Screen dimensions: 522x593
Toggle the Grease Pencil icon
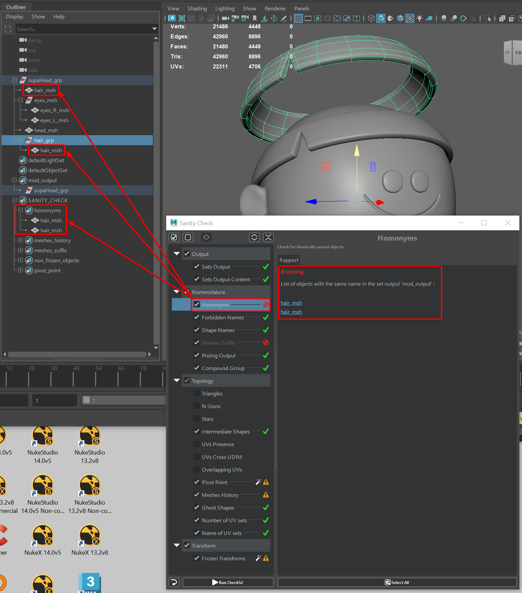(284, 18)
